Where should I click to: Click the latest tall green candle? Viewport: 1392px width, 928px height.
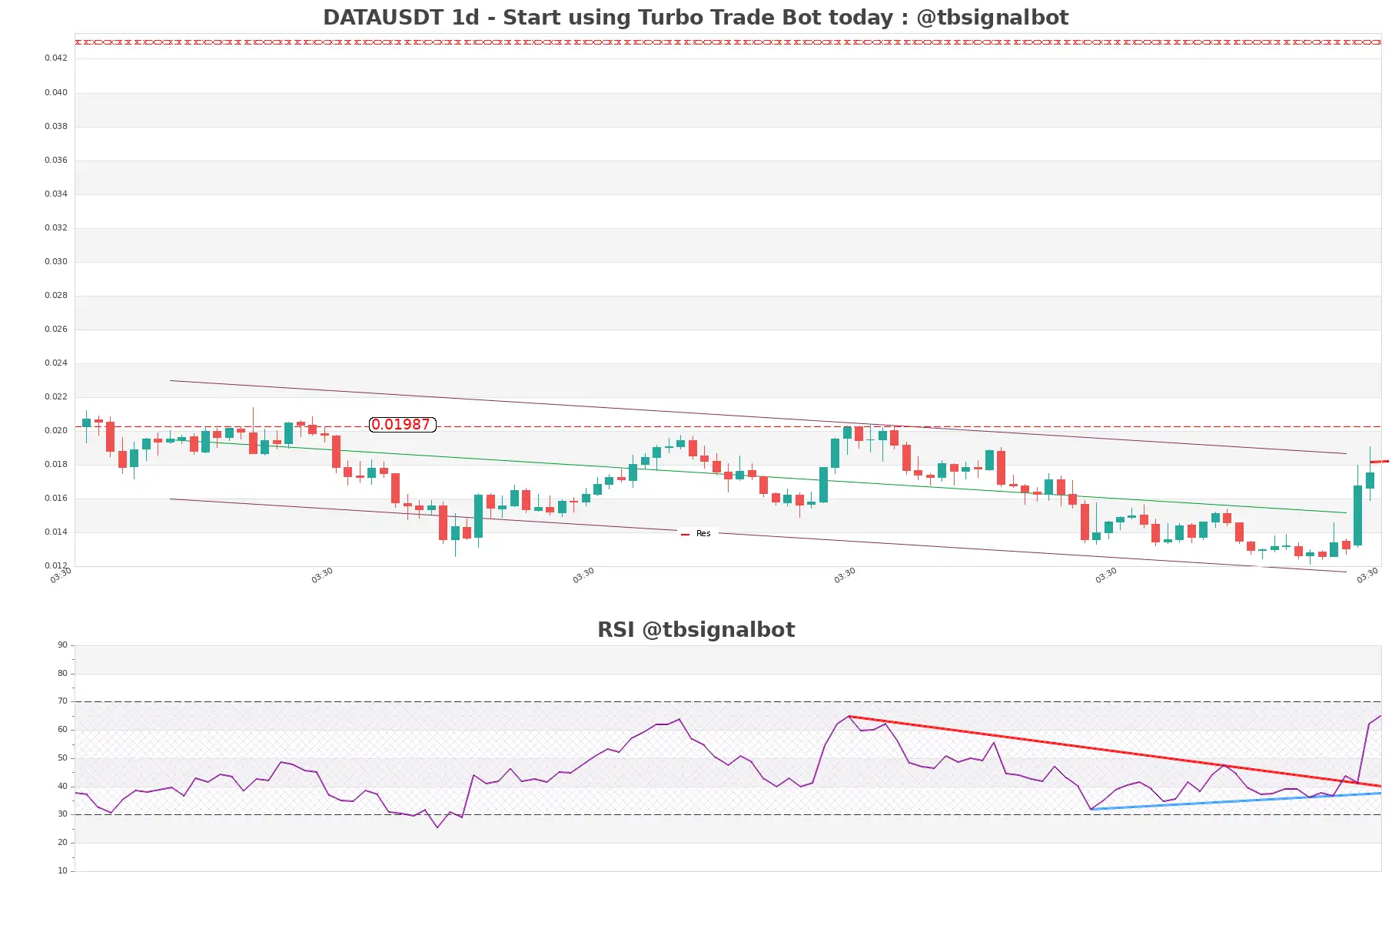pyautogui.click(x=1358, y=515)
